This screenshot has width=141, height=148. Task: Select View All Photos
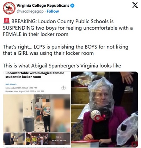pos(59,141)
